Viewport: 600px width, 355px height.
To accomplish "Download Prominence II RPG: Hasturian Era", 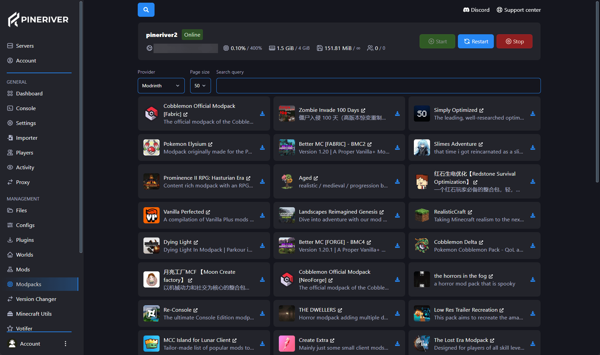I will point(262,182).
